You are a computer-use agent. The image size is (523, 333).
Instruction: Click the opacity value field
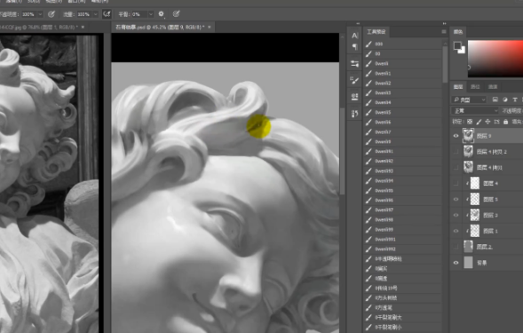pyautogui.click(x=29, y=14)
